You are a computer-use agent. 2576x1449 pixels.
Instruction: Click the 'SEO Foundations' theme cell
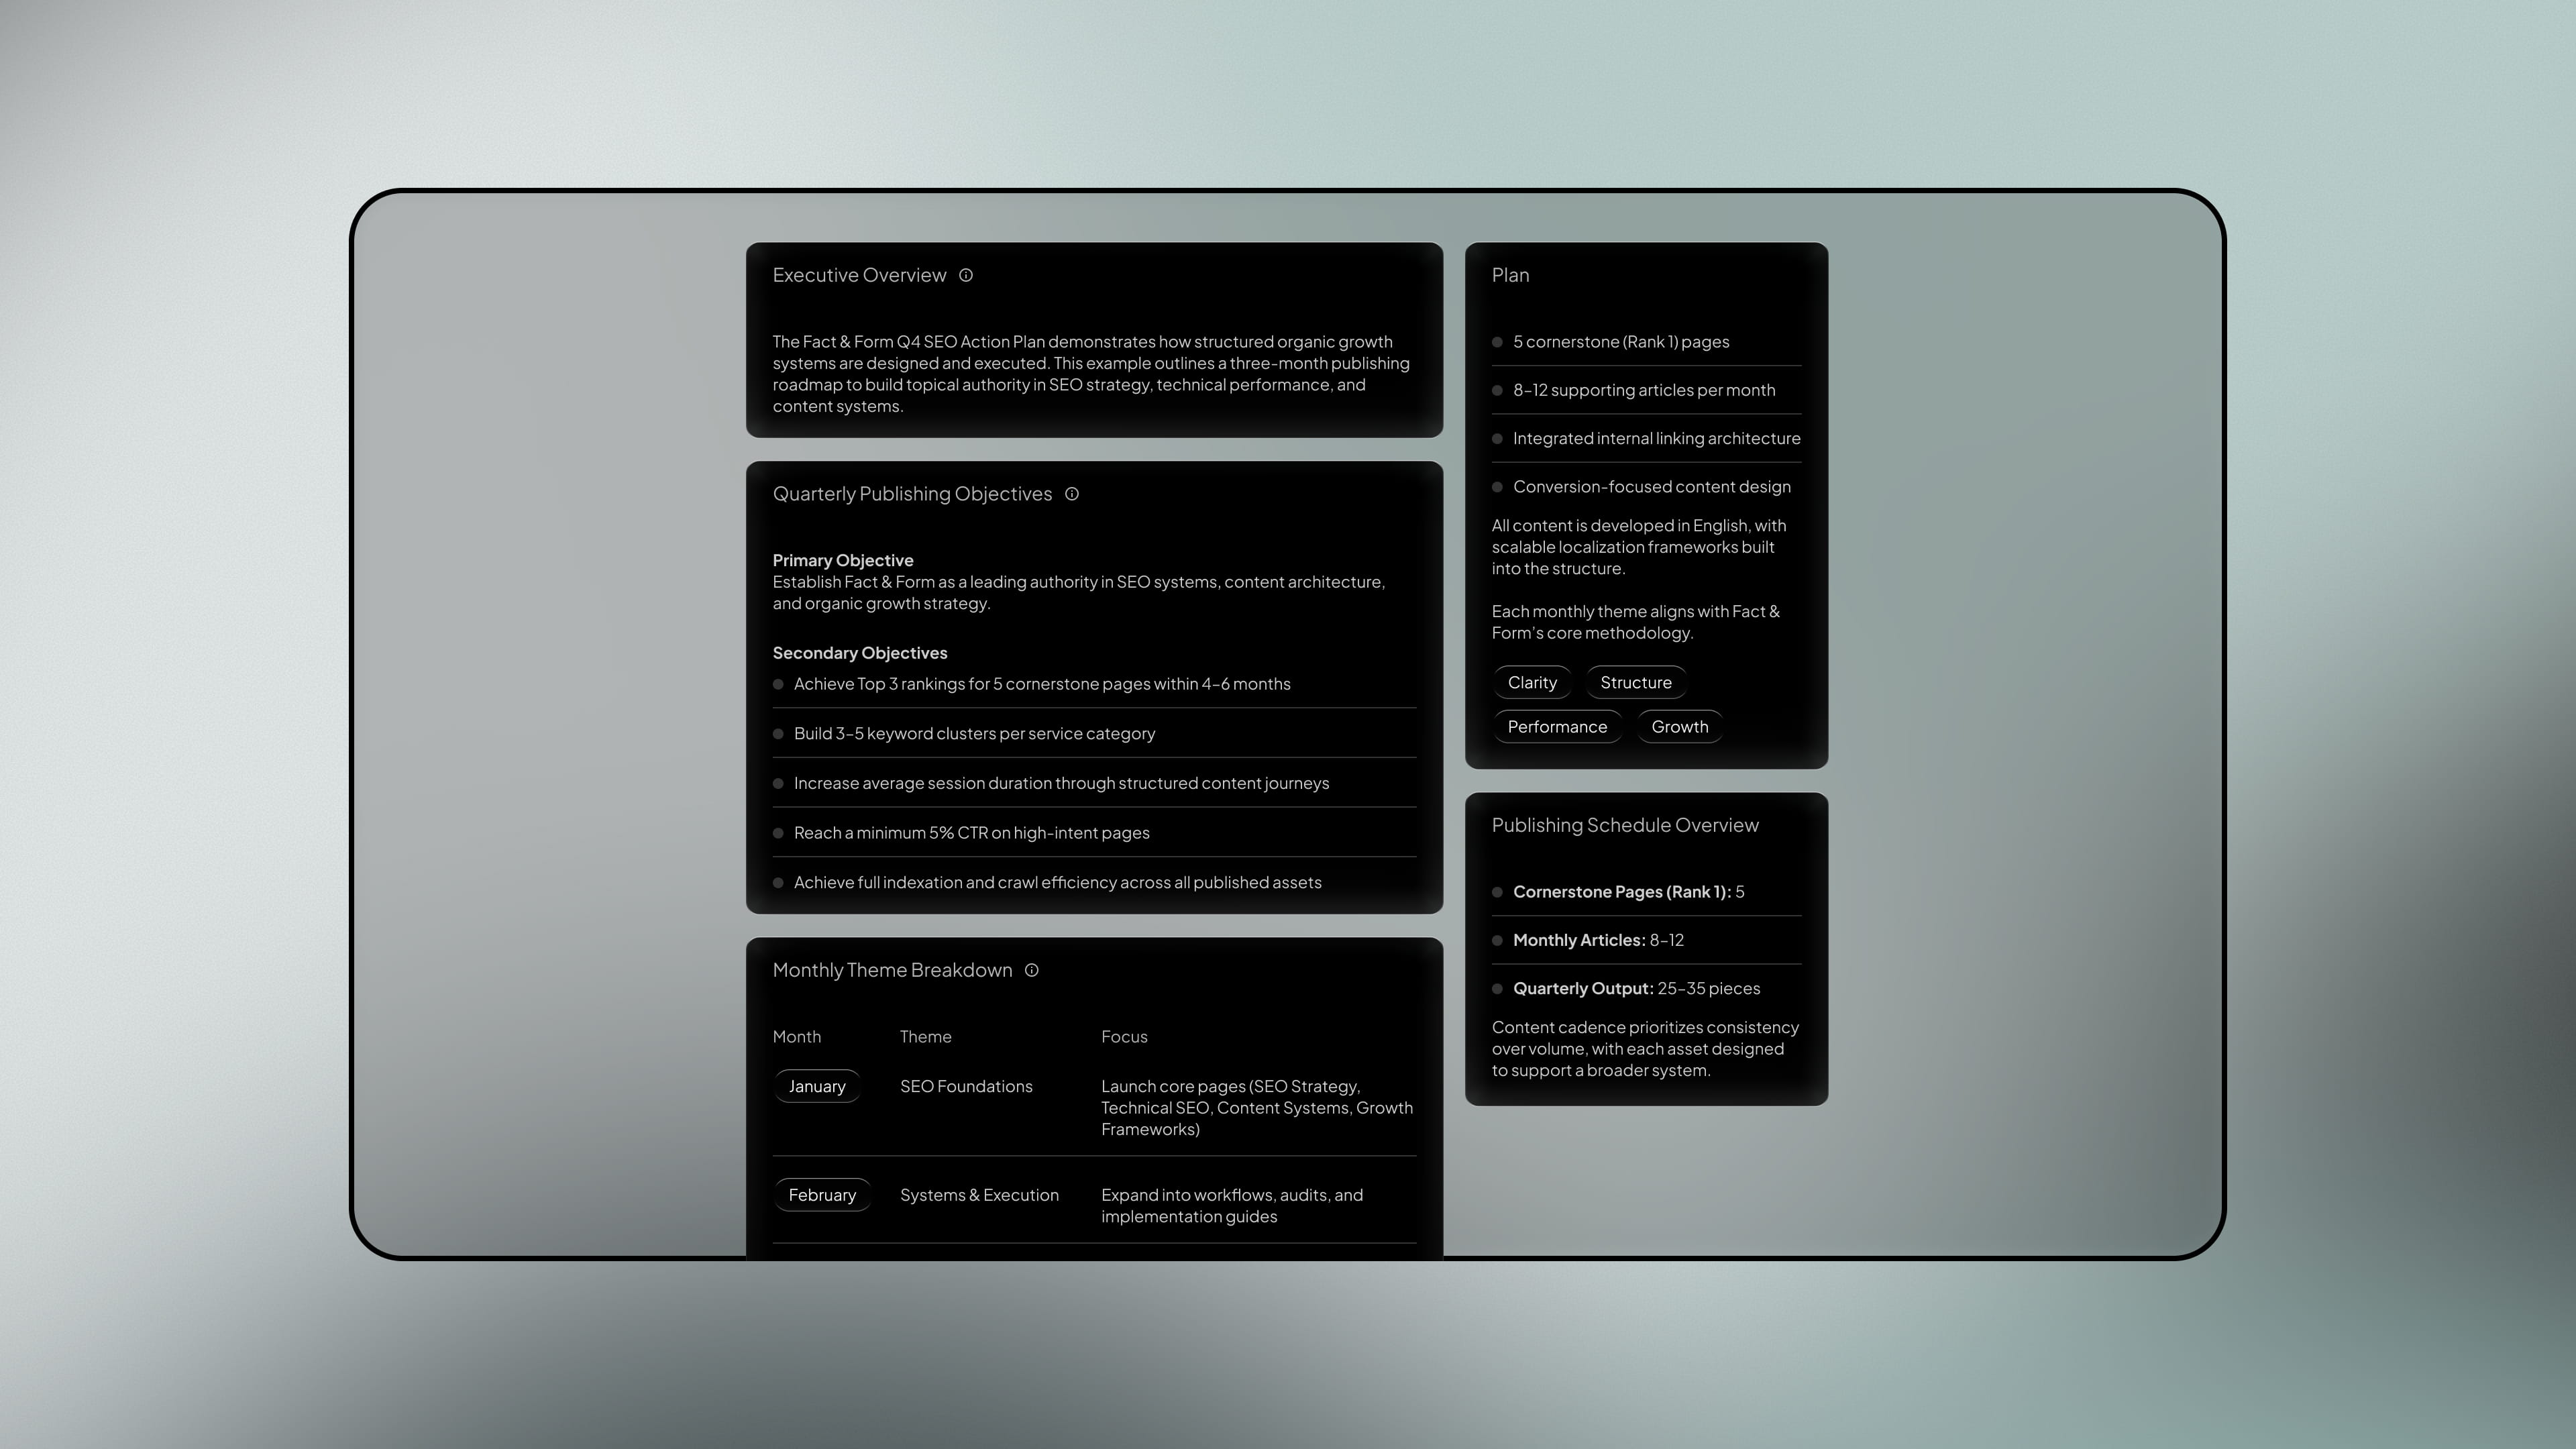click(966, 1086)
